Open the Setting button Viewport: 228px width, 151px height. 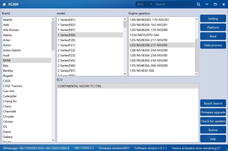tap(213, 19)
